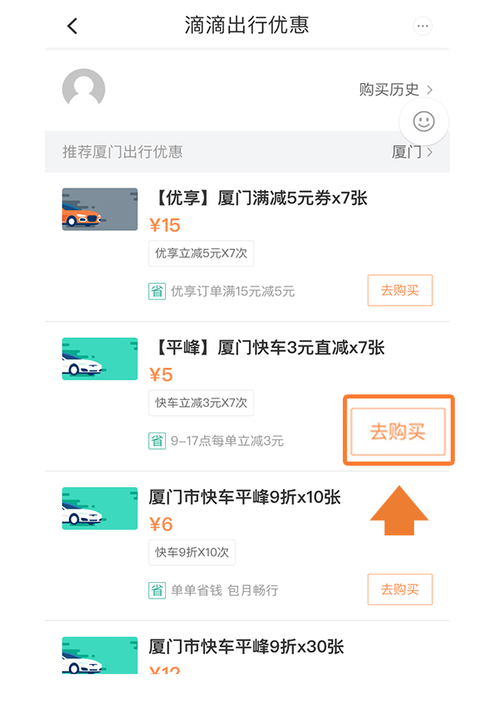Open the smiley face feedback button
Viewport: 498px width, 709px height.
pos(423,121)
